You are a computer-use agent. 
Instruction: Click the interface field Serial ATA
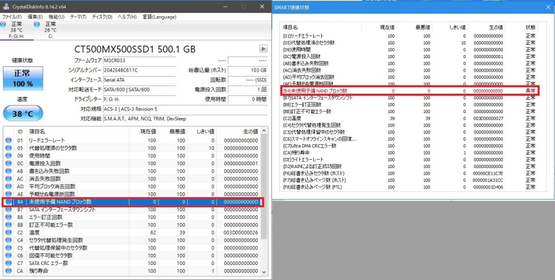pos(139,80)
